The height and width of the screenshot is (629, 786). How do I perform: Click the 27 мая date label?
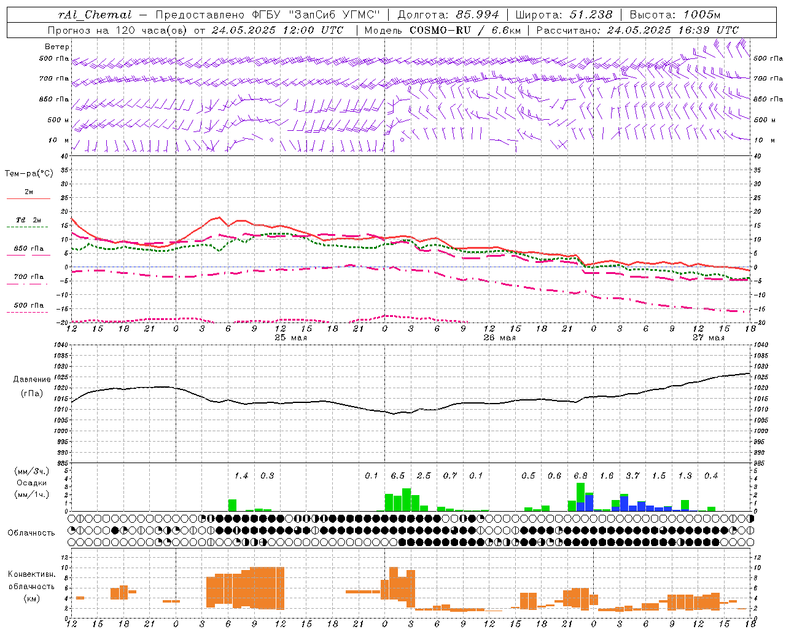pyautogui.click(x=708, y=338)
